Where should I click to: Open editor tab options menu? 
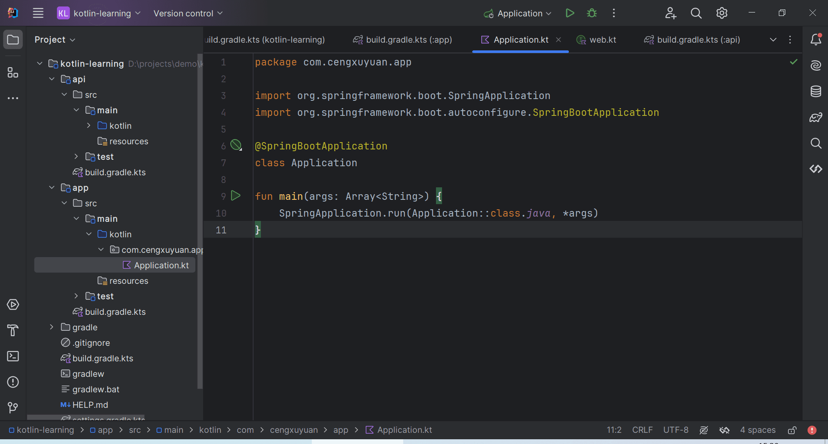point(790,40)
